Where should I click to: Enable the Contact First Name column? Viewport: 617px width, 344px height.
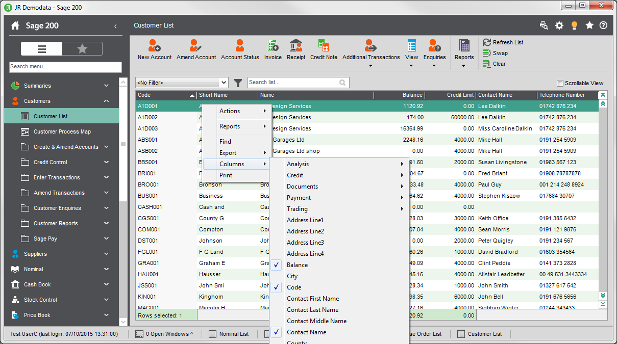click(x=339, y=299)
